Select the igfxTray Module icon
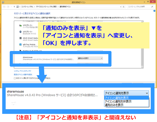Screen dimensions: 157x122 20,45
